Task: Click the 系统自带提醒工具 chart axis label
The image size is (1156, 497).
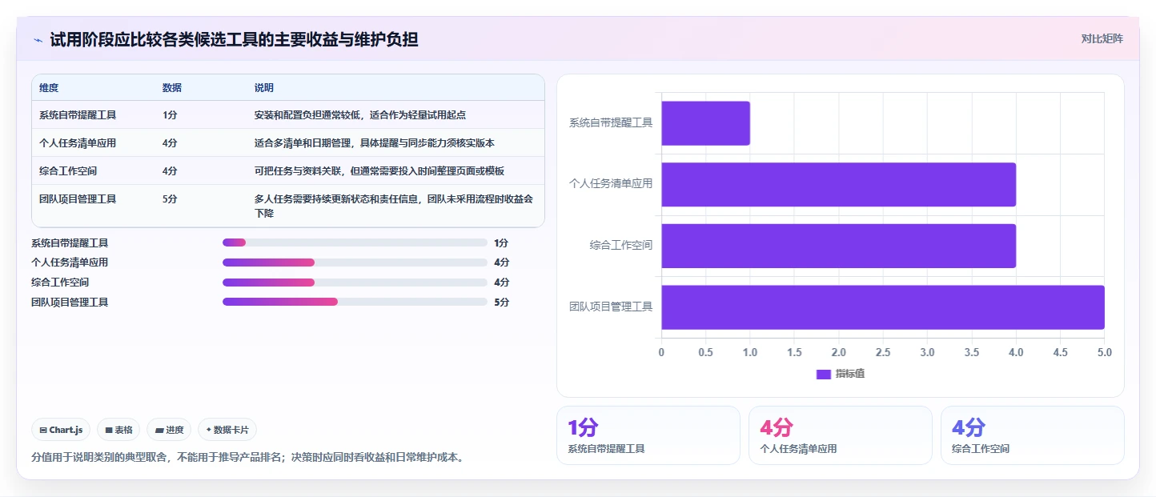Action: [611, 123]
